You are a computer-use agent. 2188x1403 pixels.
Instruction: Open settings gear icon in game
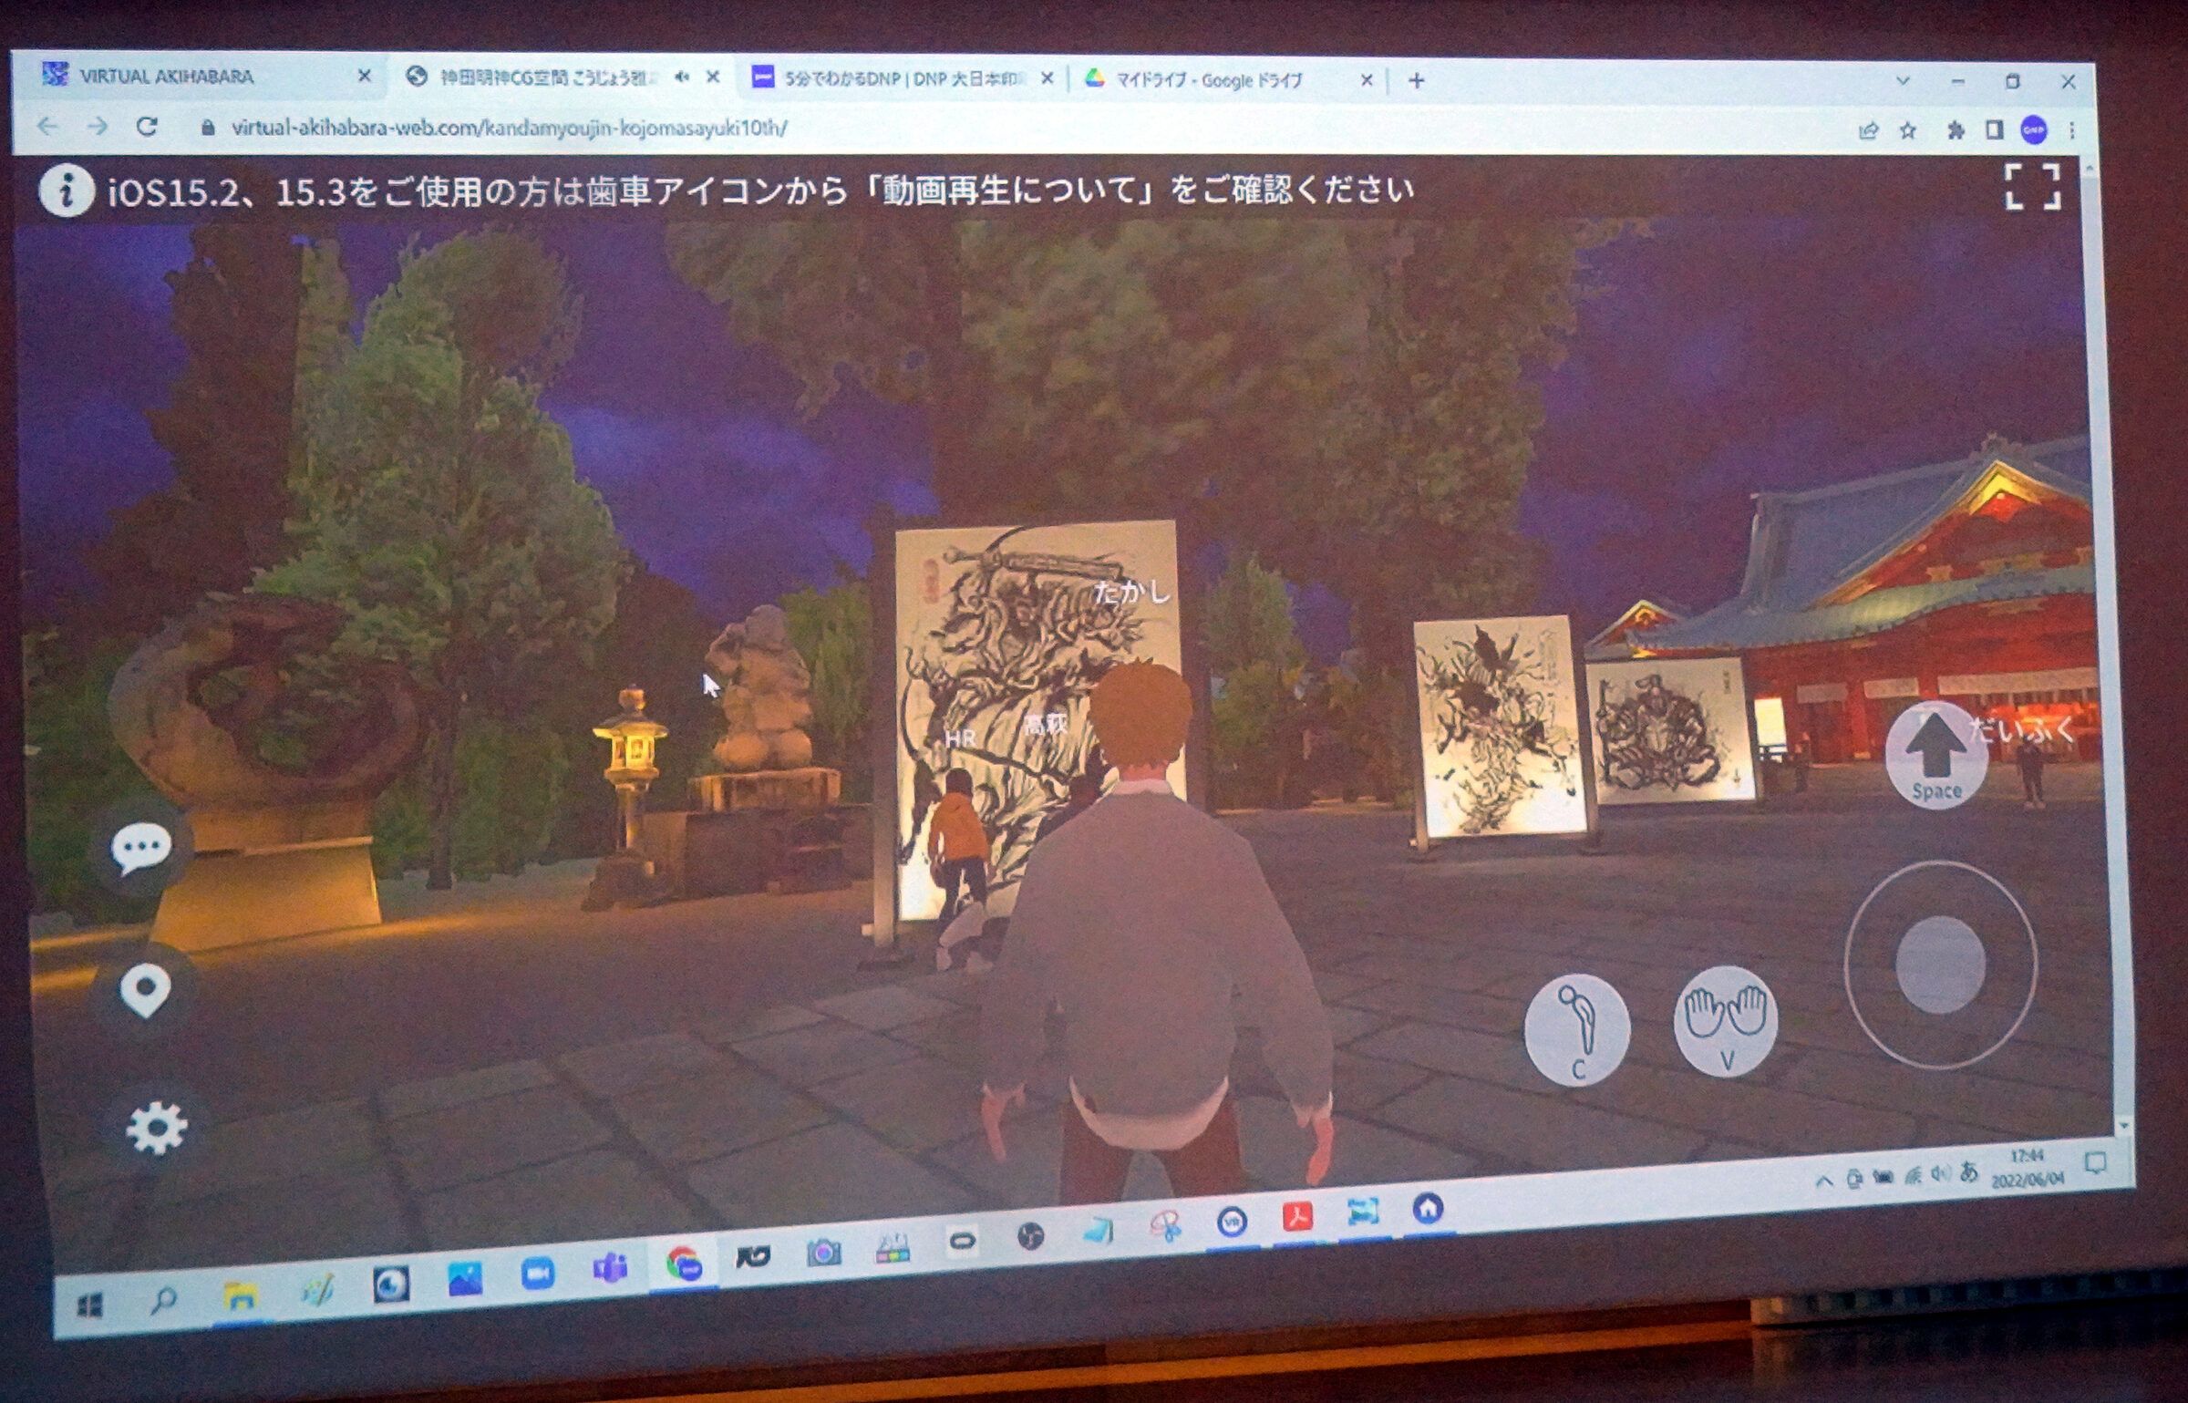pos(156,1129)
